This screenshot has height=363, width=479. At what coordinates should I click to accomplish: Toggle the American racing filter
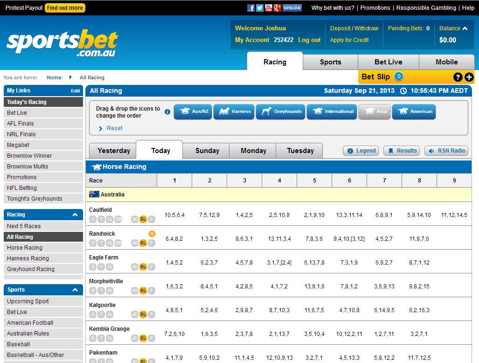[414, 112]
